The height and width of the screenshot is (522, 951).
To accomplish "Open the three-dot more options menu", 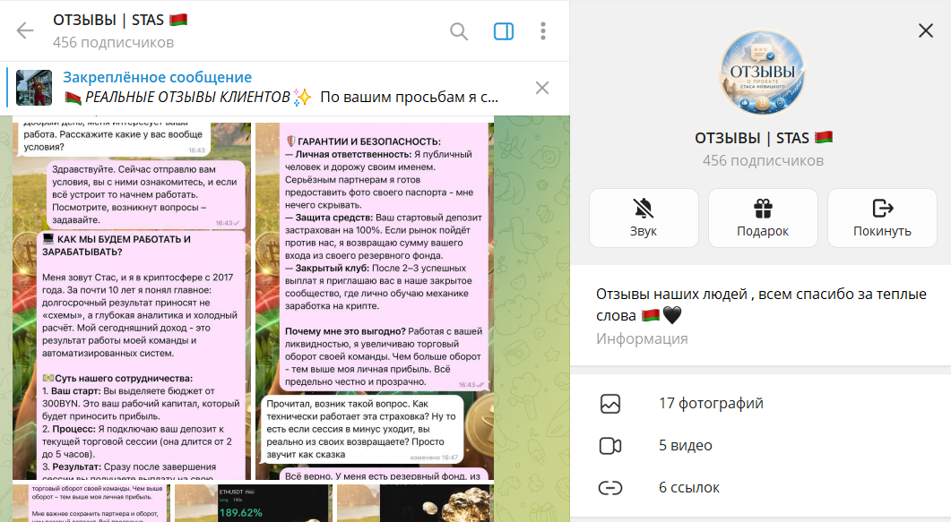I will (543, 30).
